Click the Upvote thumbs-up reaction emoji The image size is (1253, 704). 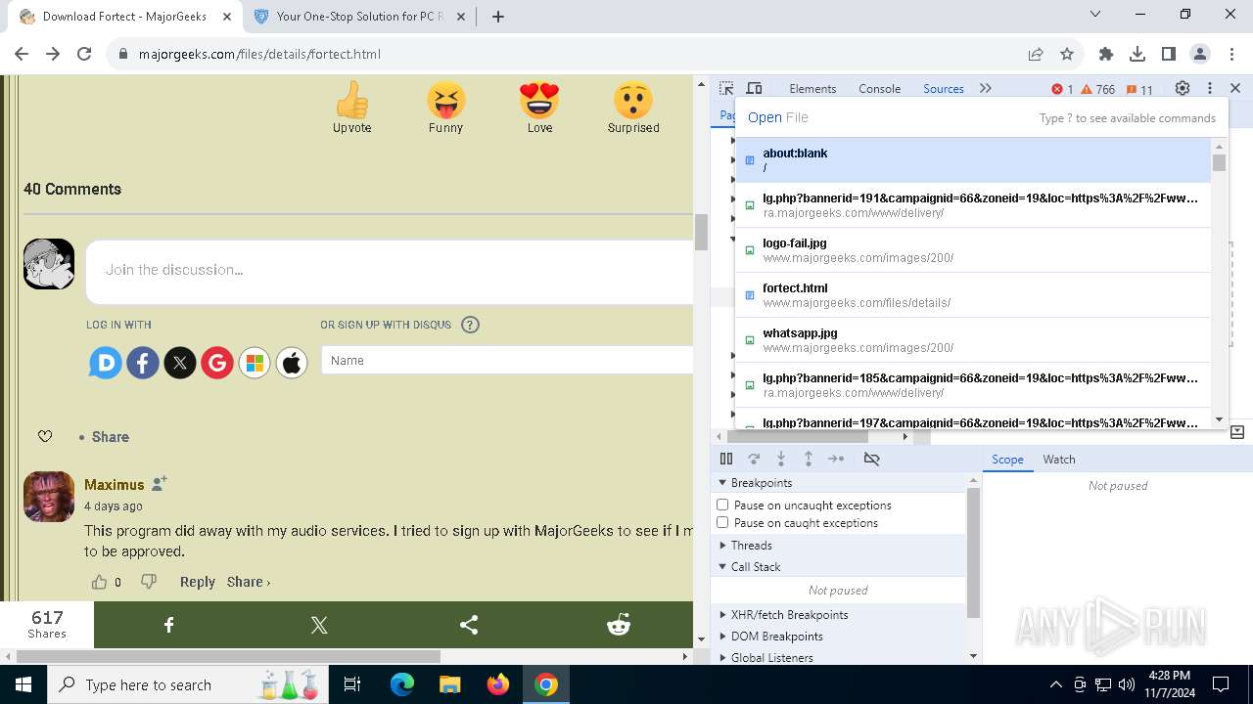[351, 100]
